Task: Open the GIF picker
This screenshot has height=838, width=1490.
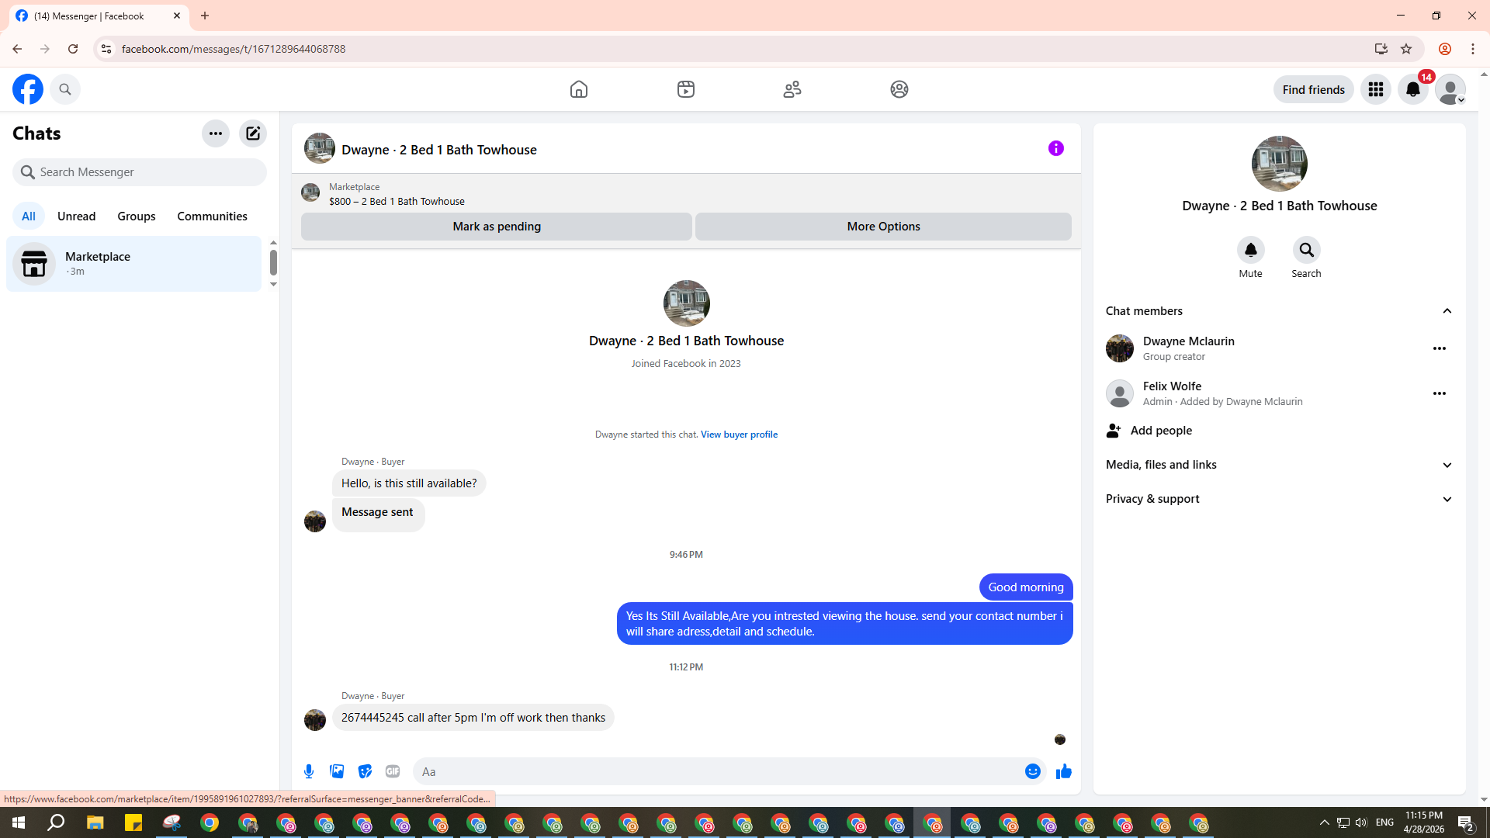Action: [x=393, y=771]
